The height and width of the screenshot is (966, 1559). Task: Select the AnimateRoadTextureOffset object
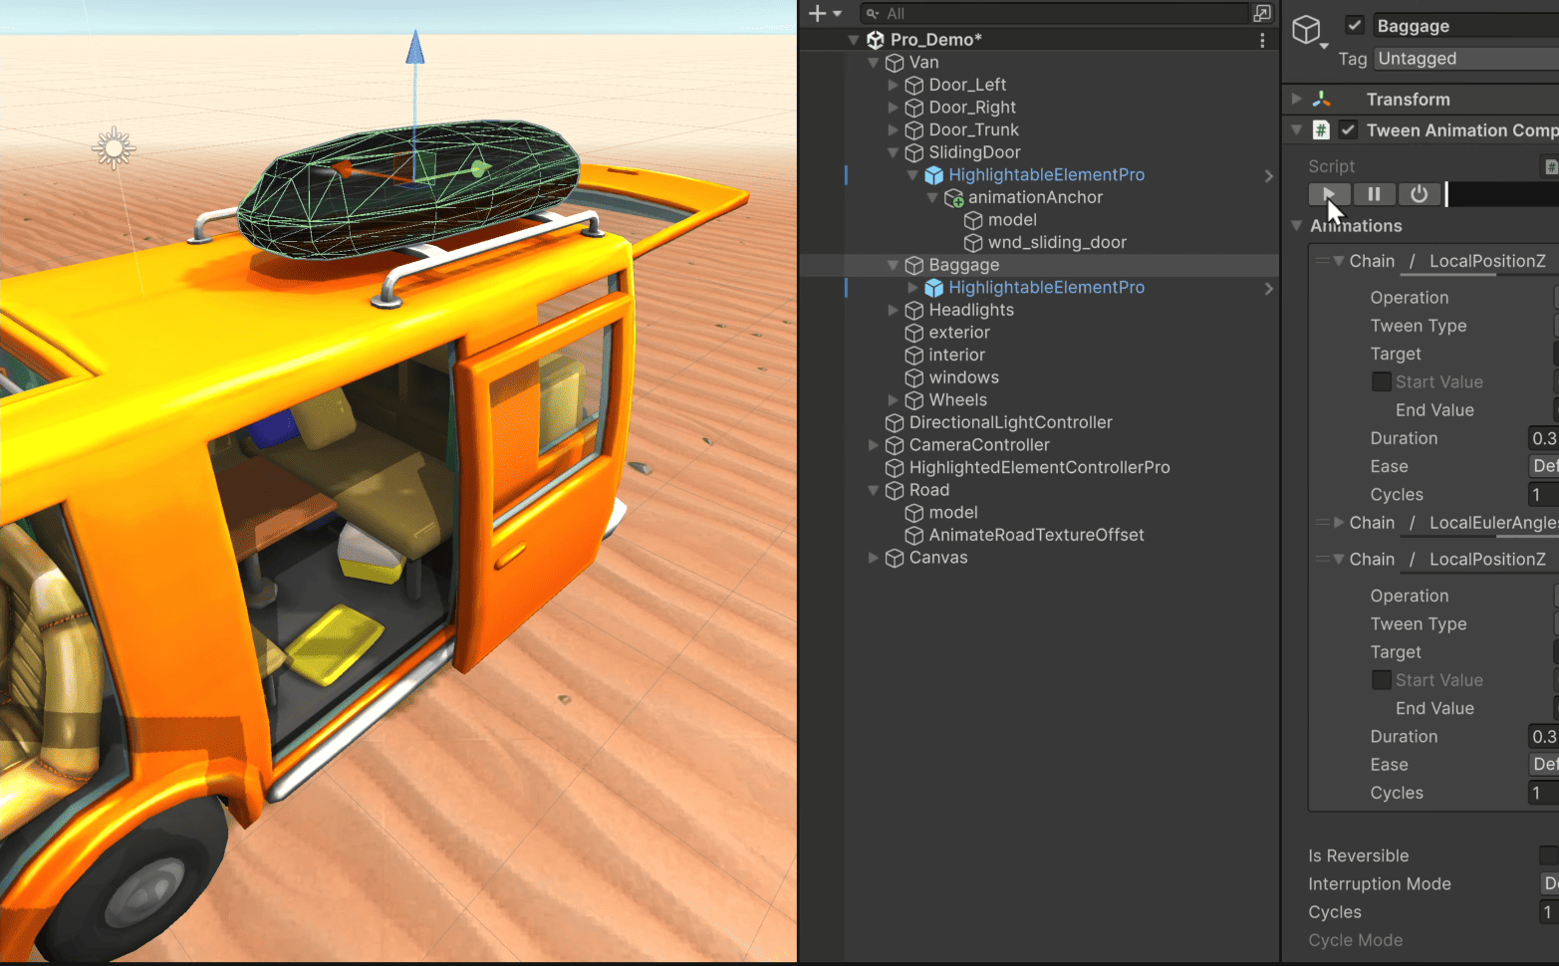(x=1036, y=536)
